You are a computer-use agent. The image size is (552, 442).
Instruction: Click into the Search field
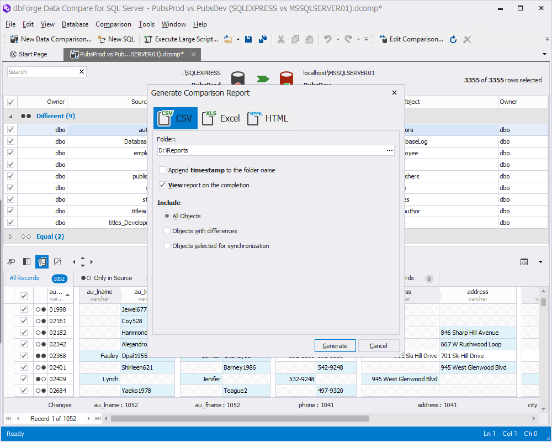[43, 72]
